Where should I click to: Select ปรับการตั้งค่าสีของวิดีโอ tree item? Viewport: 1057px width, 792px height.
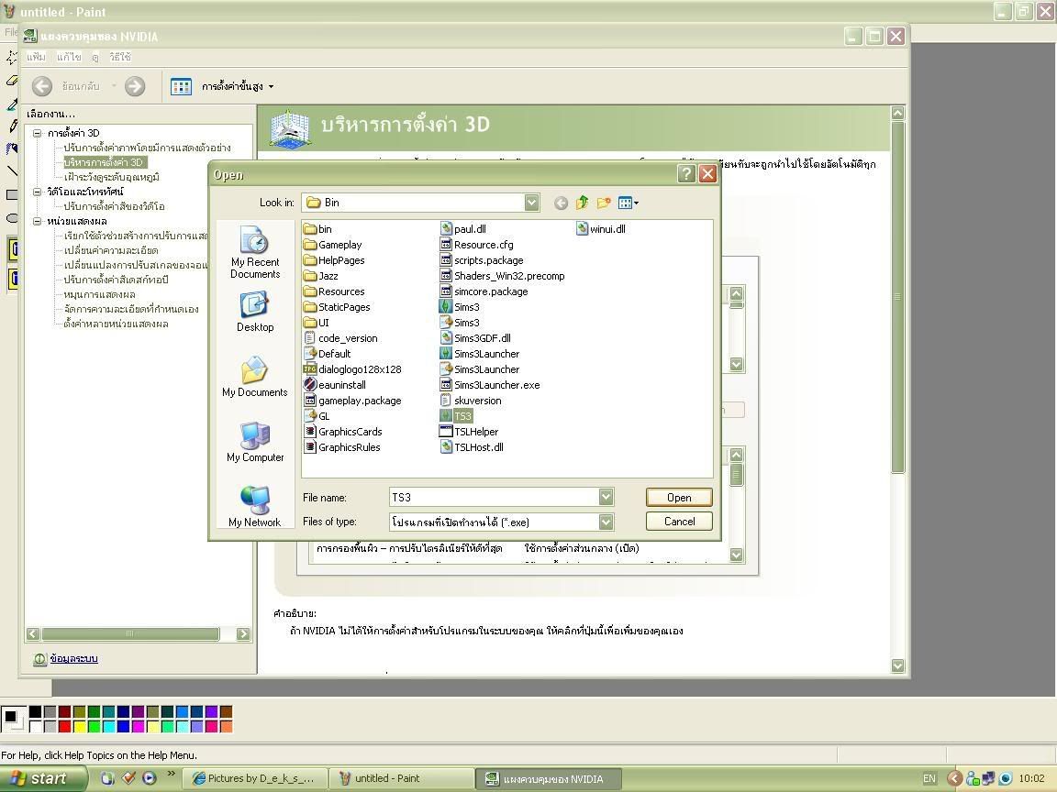point(114,206)
